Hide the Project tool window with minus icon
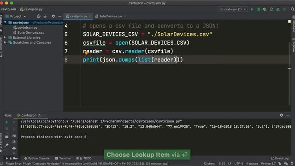This screenshot has height=166, width=295. [x=59, y=17]
